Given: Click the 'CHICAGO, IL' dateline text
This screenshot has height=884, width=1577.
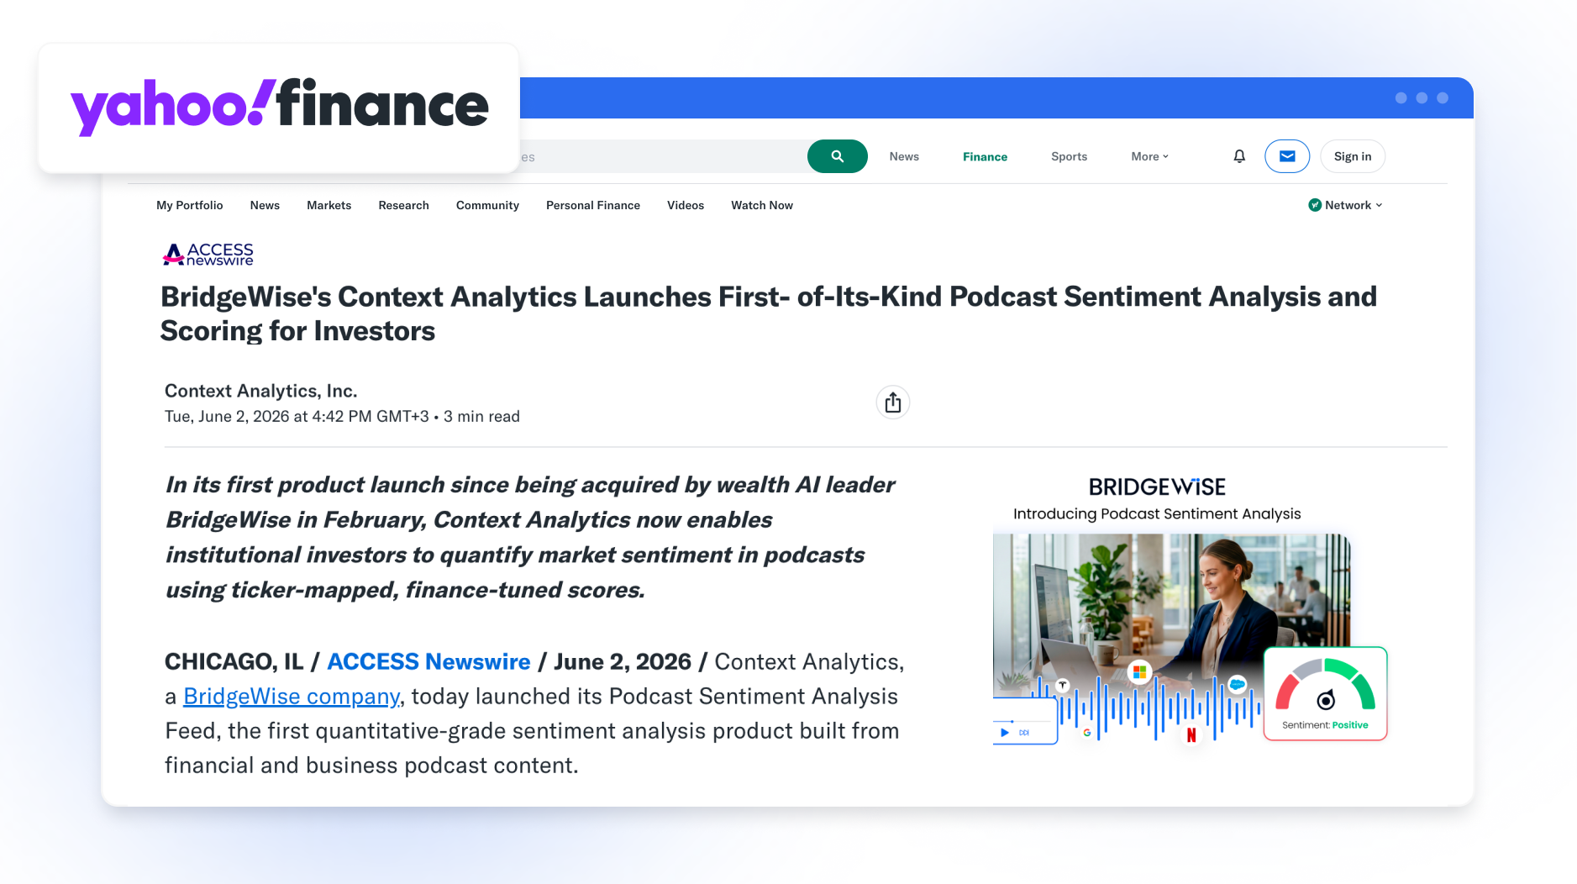Looking at the screenshot, I should [x=234, y=661].
